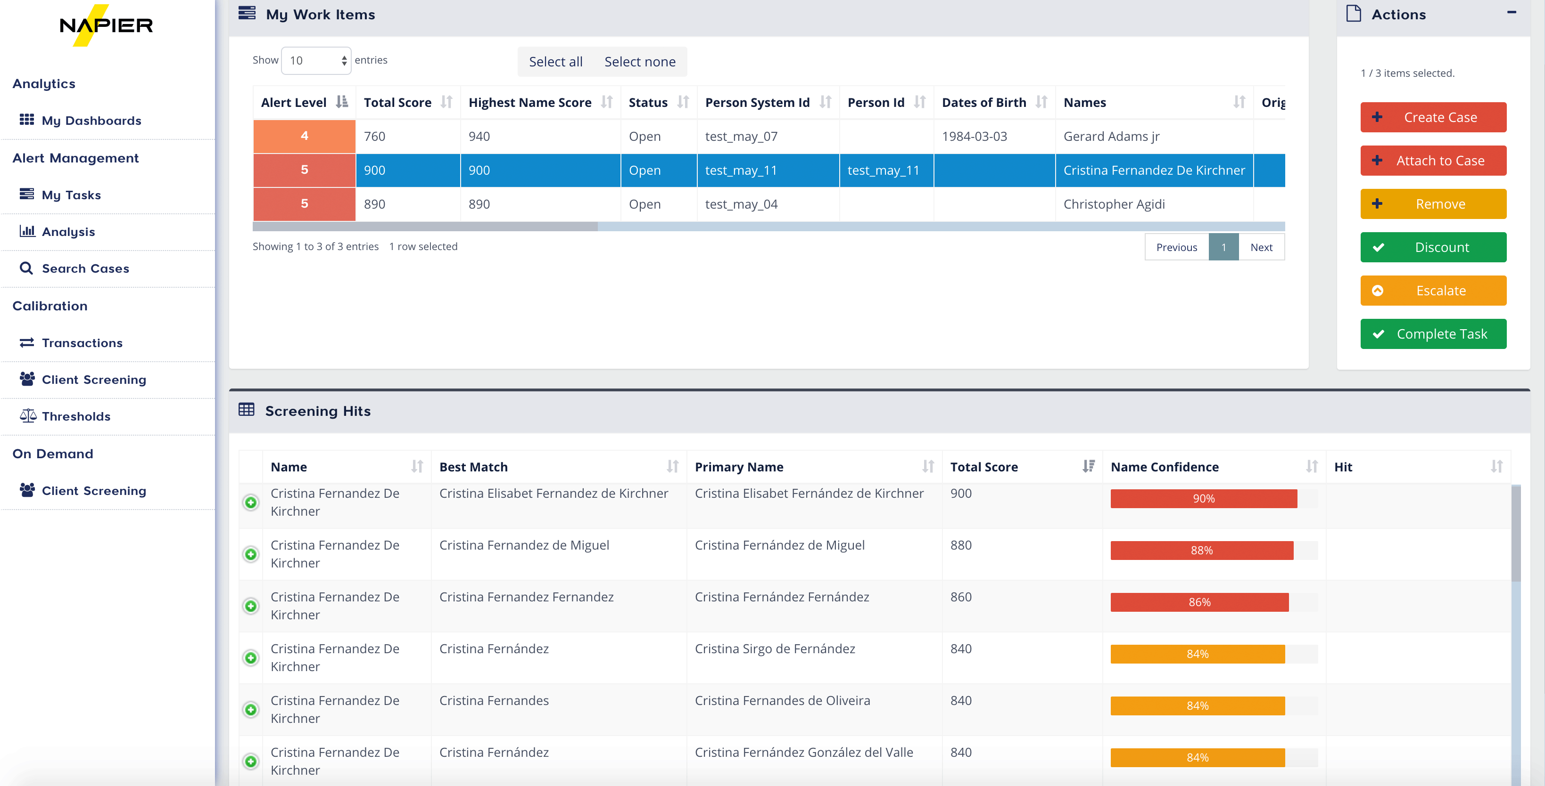The image size is (1545, 786).
Task: Open My Tasks in sidebar
Action: tap(71, 194)
